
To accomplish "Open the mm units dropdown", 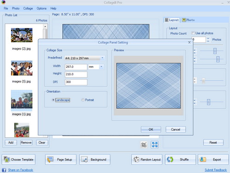I will 101,67.
